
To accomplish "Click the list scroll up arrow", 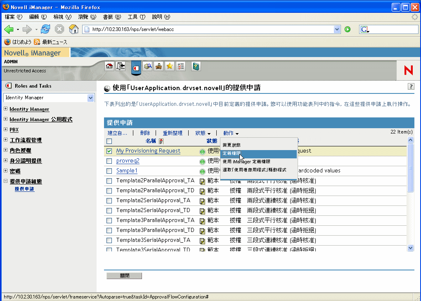I will point(410,140).
